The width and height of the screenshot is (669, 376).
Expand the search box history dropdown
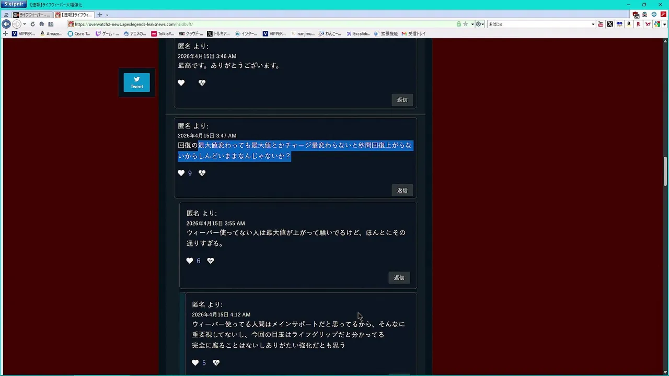pyautogui.click(x=593, y=24)
